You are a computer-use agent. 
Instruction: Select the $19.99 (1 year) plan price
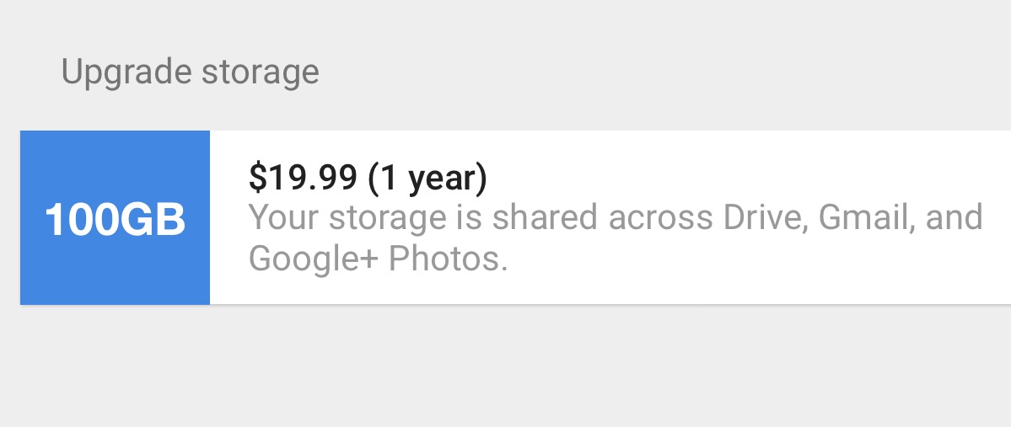368,178
